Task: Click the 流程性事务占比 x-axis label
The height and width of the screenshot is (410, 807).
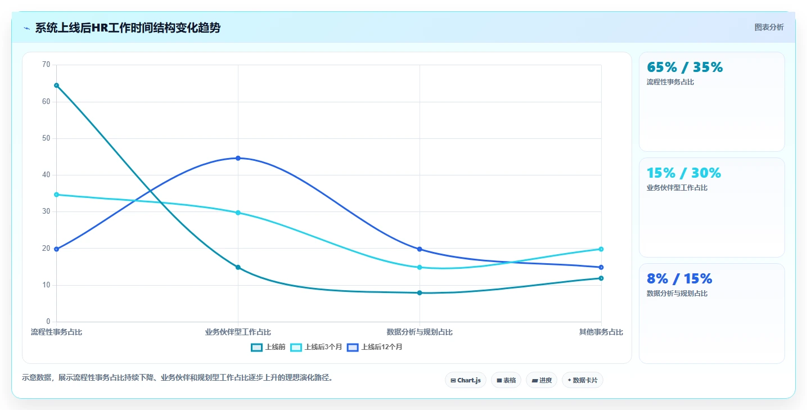Action: (56, 332)
